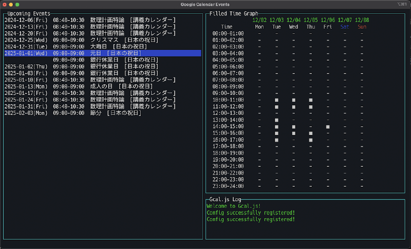Click the Mon weekday label

click(x=259, y=27)
